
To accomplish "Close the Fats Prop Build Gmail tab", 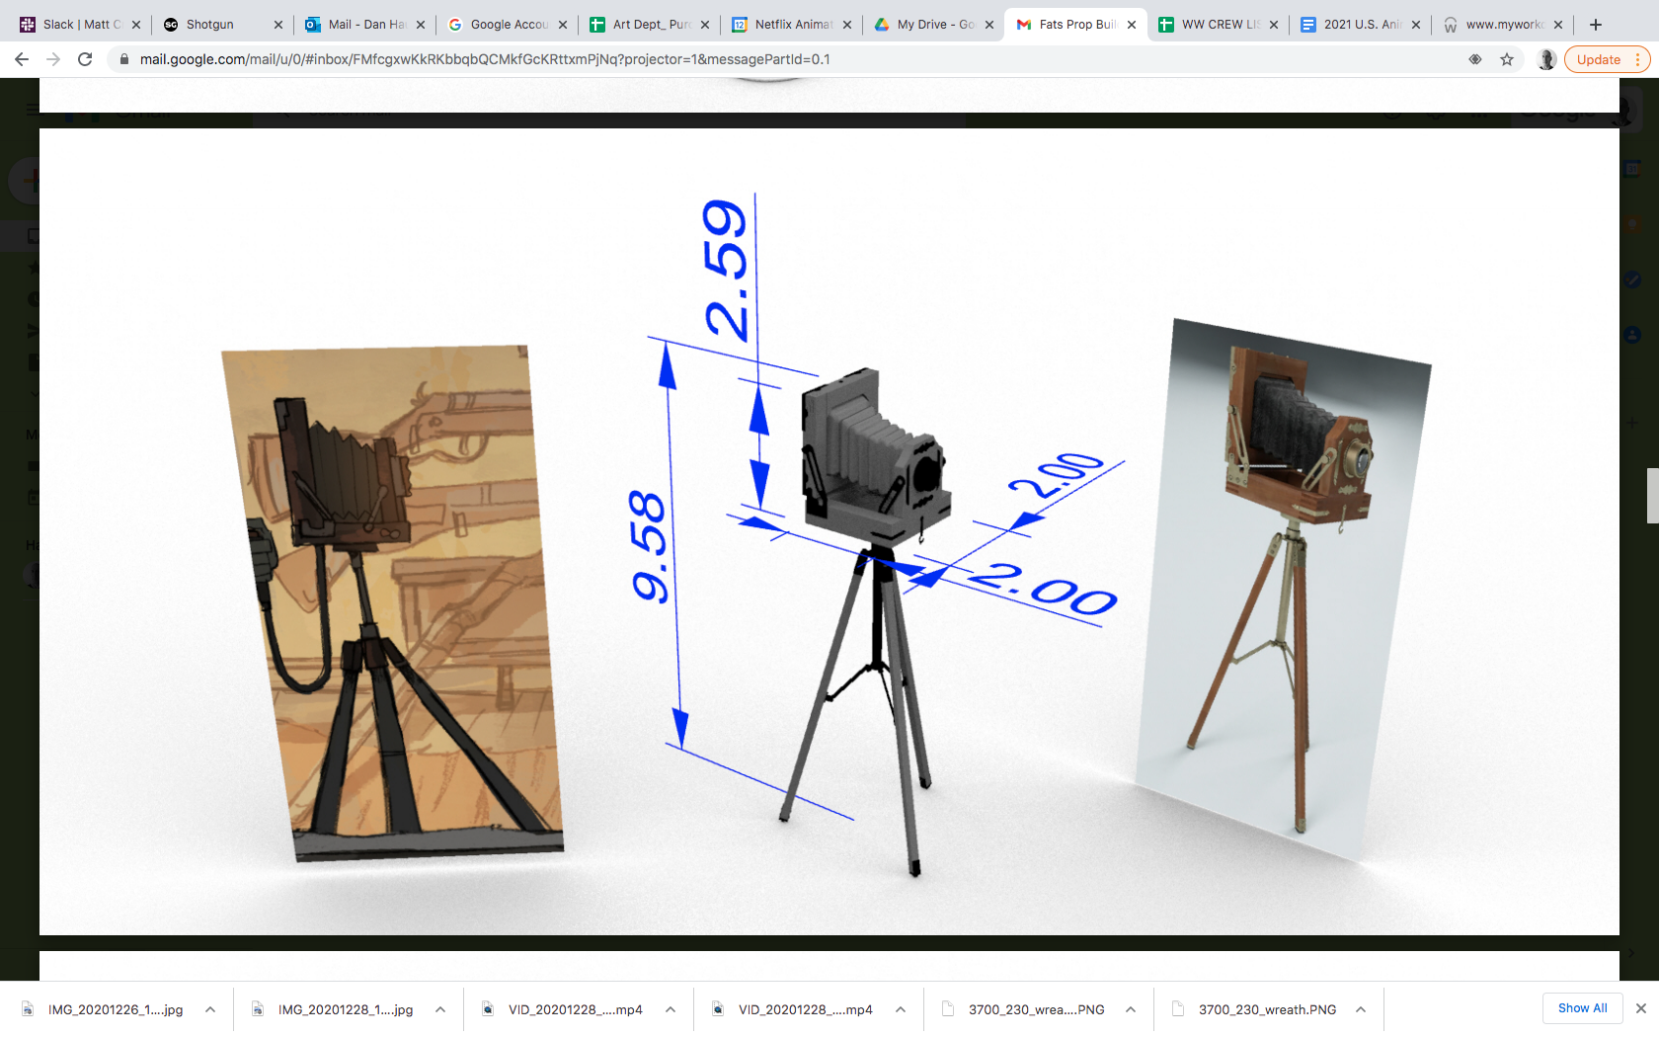I will (x=1132, y=25).
